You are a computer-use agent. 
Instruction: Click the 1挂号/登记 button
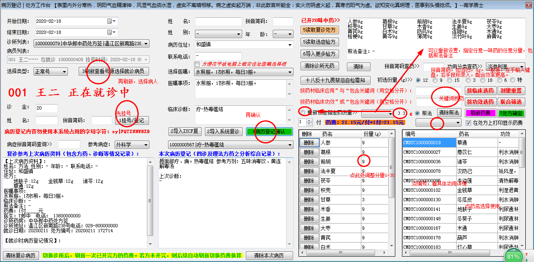(x=132, y=120)
